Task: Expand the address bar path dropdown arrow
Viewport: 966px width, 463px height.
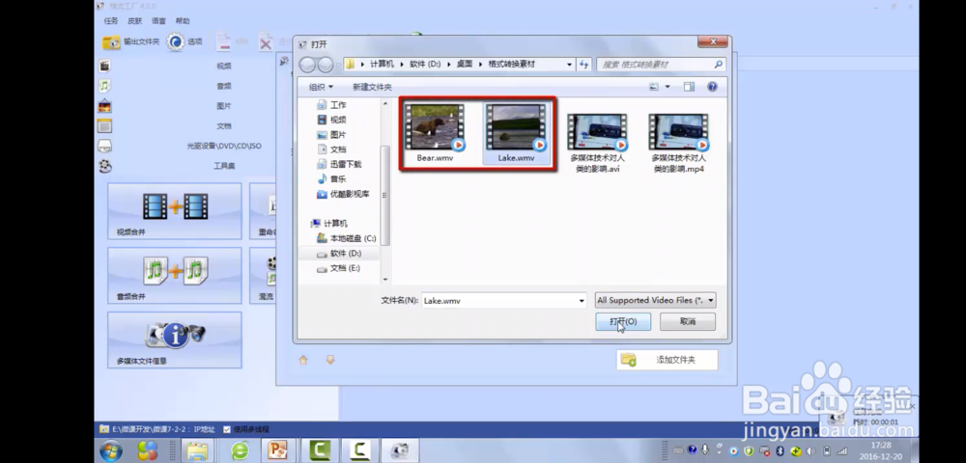Action: (569, 65)
